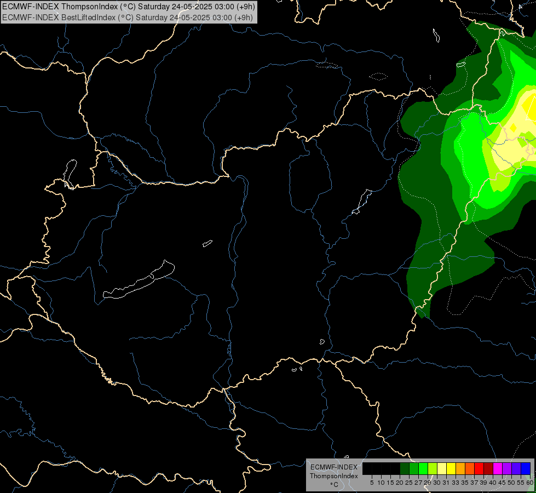Click the violet 50–55 legend swatch
The width and height of the screenshot is (536, 493).
point(516,469)
